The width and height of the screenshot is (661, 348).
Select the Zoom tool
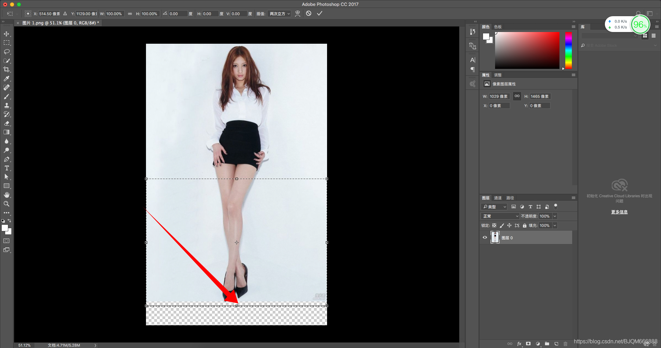point(7,204)
